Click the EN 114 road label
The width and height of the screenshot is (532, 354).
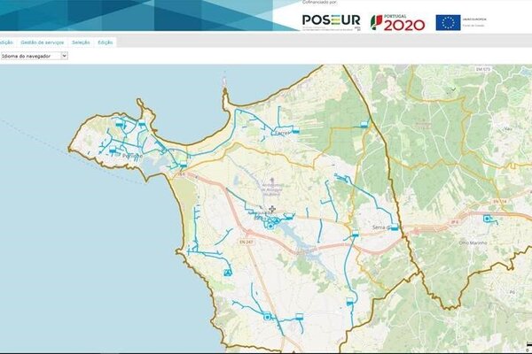498,201
